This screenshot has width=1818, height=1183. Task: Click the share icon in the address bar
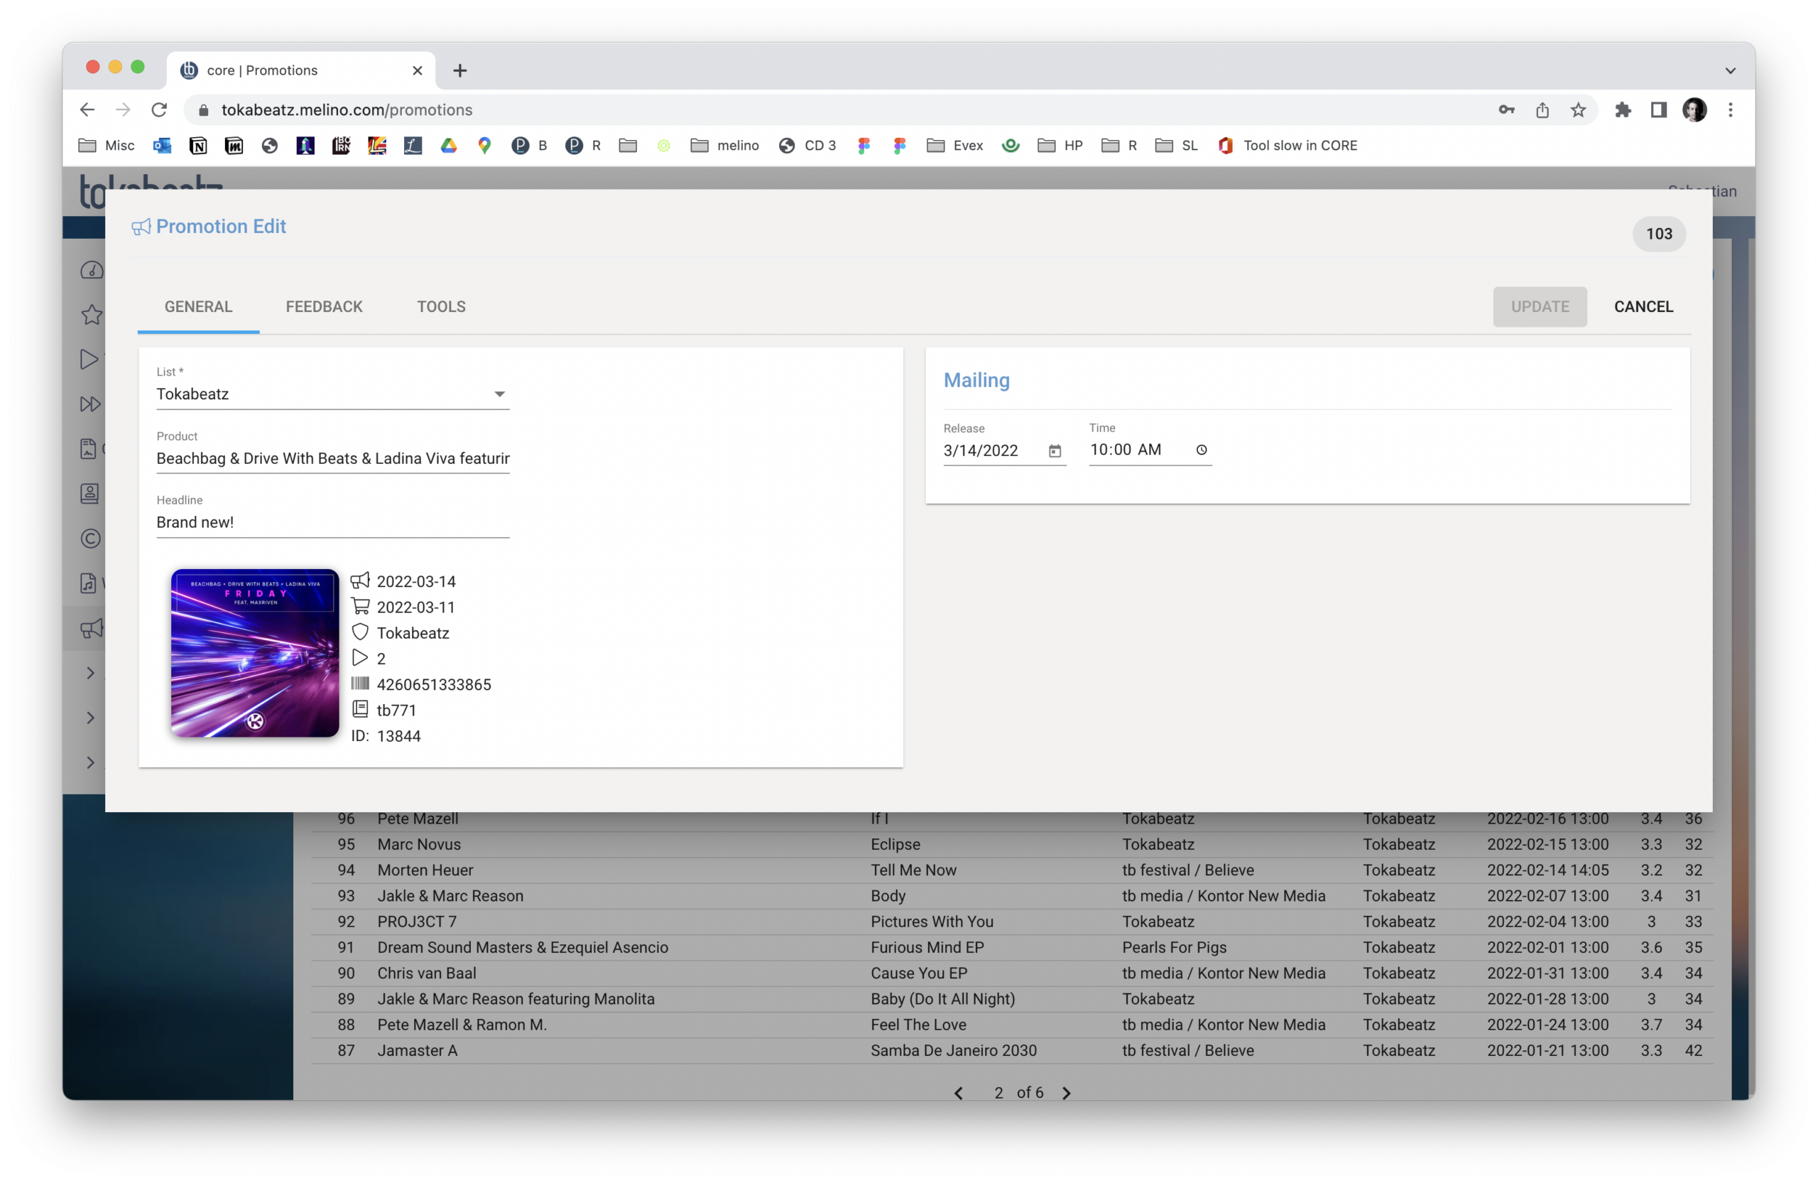point(1542,110)
